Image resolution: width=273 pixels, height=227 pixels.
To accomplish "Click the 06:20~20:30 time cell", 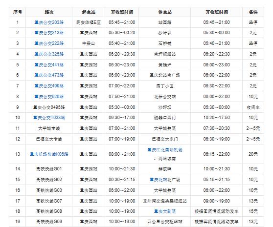I will pos(122,54).
